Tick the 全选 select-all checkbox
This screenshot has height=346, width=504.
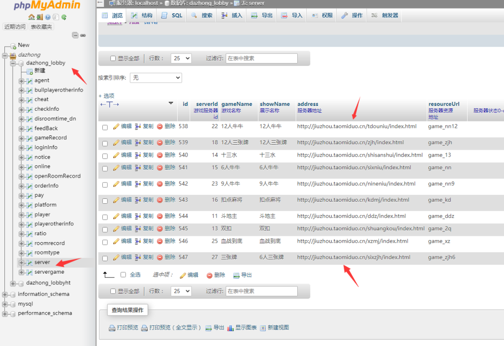pos(123,275)
